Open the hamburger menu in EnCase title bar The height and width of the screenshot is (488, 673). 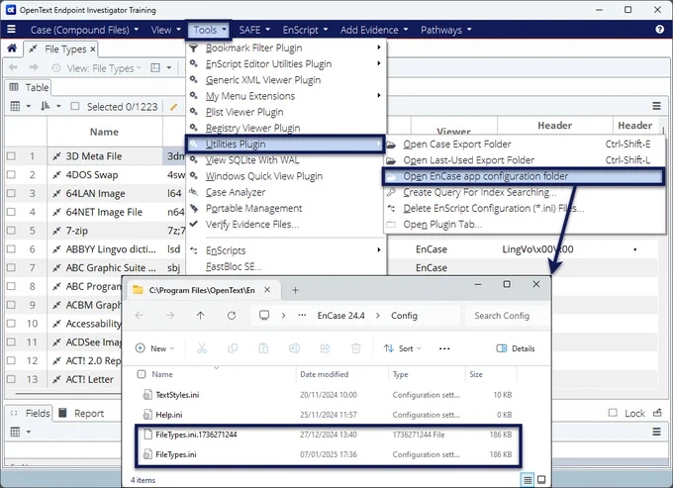[12, 29]
